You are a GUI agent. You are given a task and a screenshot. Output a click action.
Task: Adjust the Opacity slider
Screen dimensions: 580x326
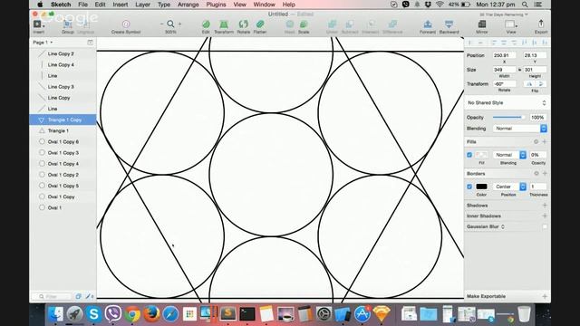coord(509,117)
